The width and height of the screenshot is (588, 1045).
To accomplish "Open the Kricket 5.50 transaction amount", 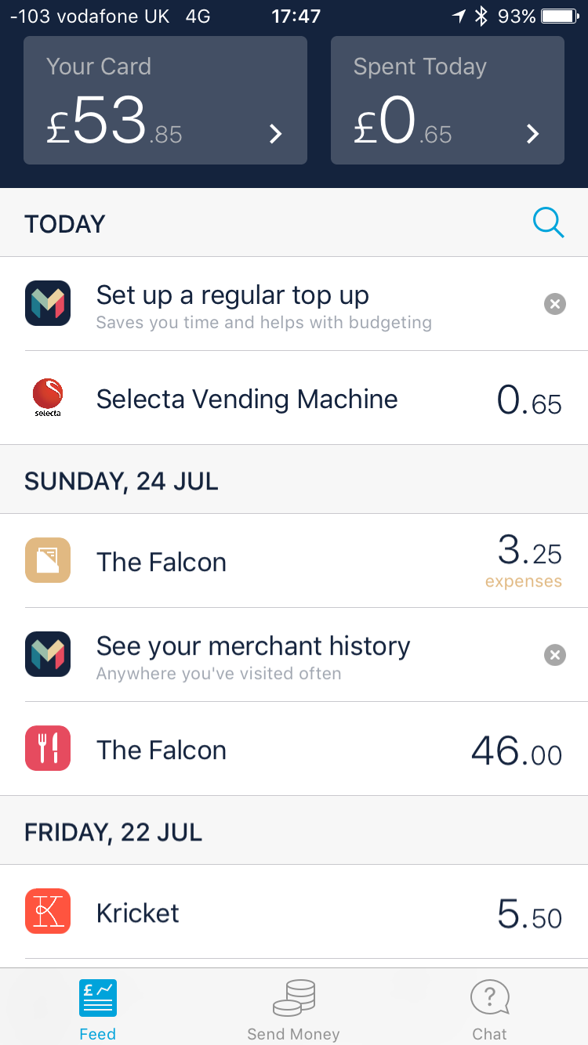I will click(530, 913).
